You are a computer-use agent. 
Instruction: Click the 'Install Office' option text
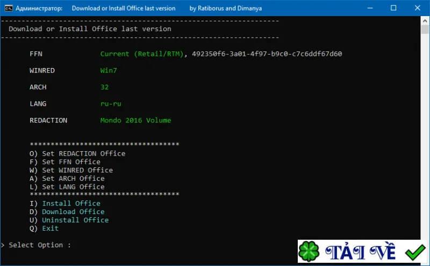tap(71, 203)
